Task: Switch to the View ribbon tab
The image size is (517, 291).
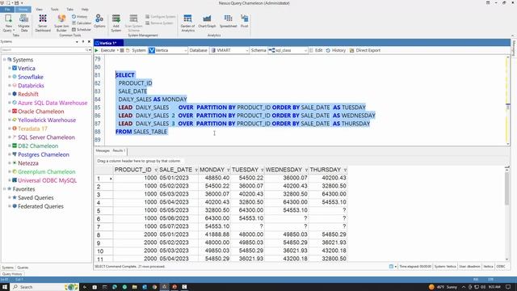Action: click(39, 10)
